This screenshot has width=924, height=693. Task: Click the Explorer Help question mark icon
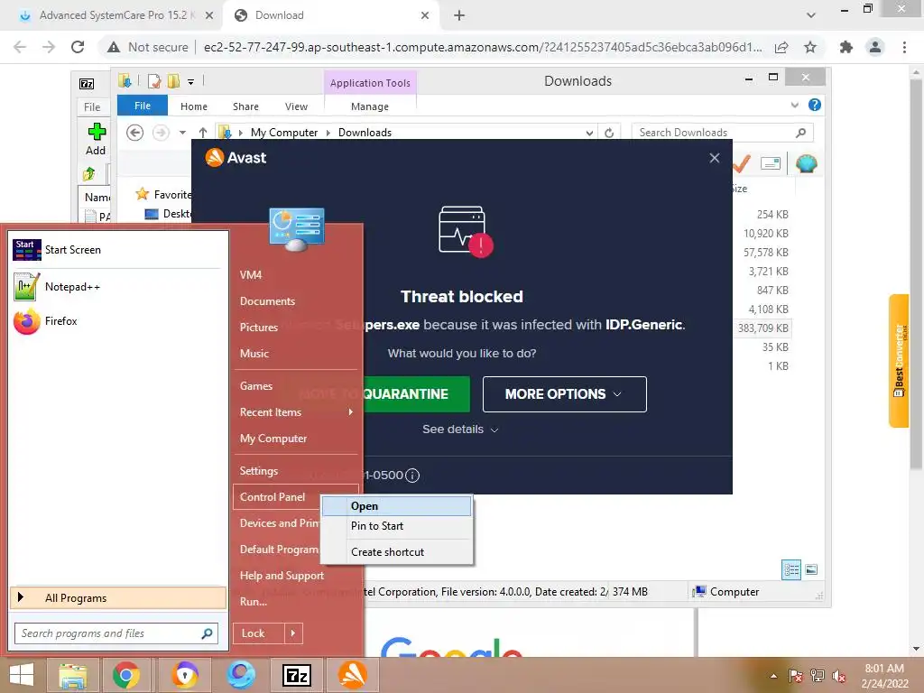click(815, 105)
